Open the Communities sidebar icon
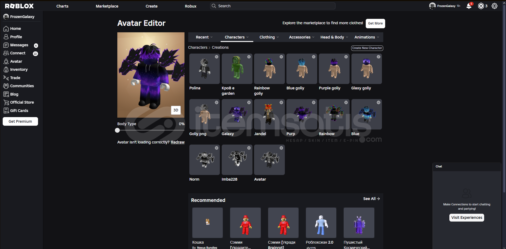 (6, 86)
